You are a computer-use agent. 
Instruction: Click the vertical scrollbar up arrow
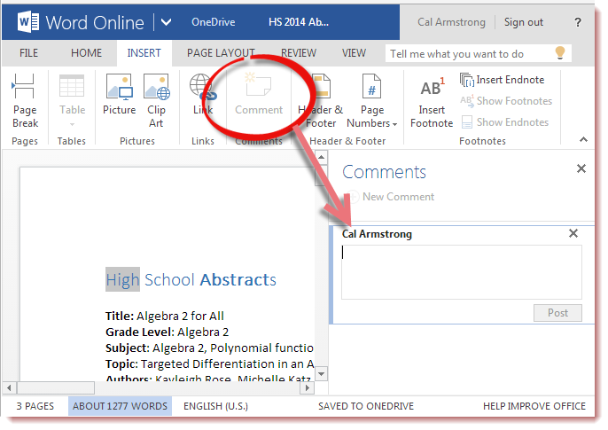pyautogui.click(x=322, y=157)
